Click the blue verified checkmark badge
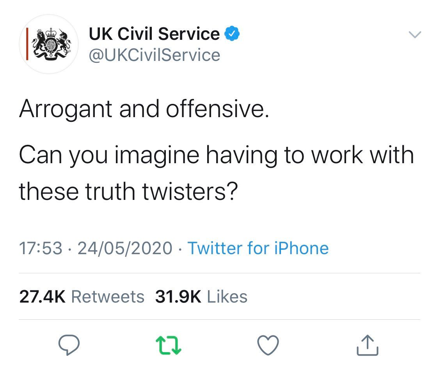This screenshot has width=439, height=367. [x=233, y=34]
